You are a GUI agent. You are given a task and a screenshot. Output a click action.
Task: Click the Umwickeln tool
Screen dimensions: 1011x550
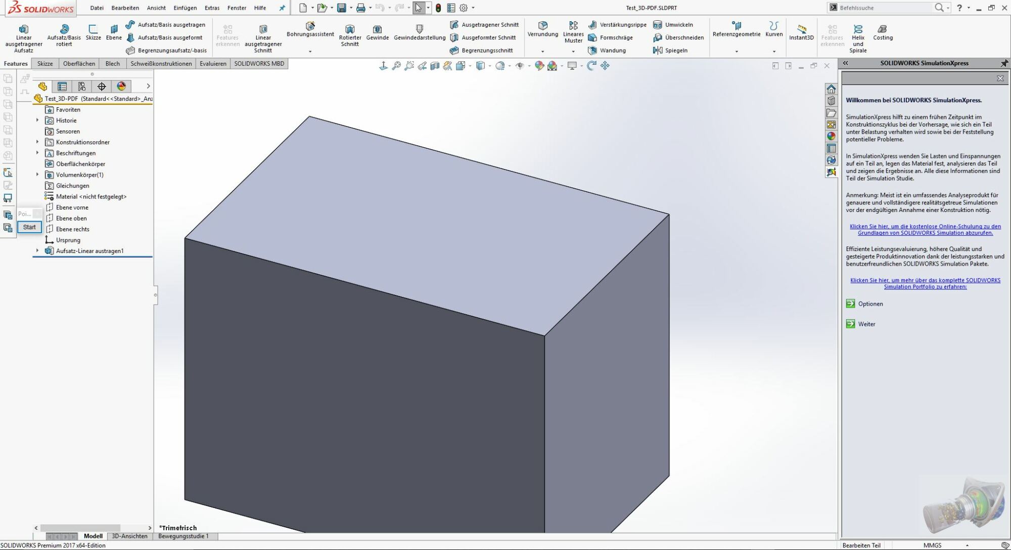pos(673,25)
